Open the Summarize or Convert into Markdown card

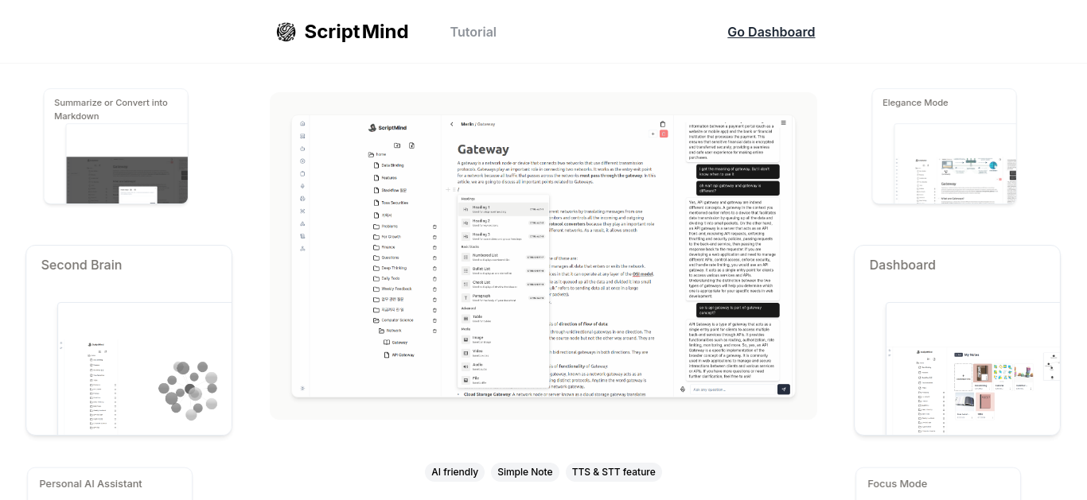click(116, 146)
